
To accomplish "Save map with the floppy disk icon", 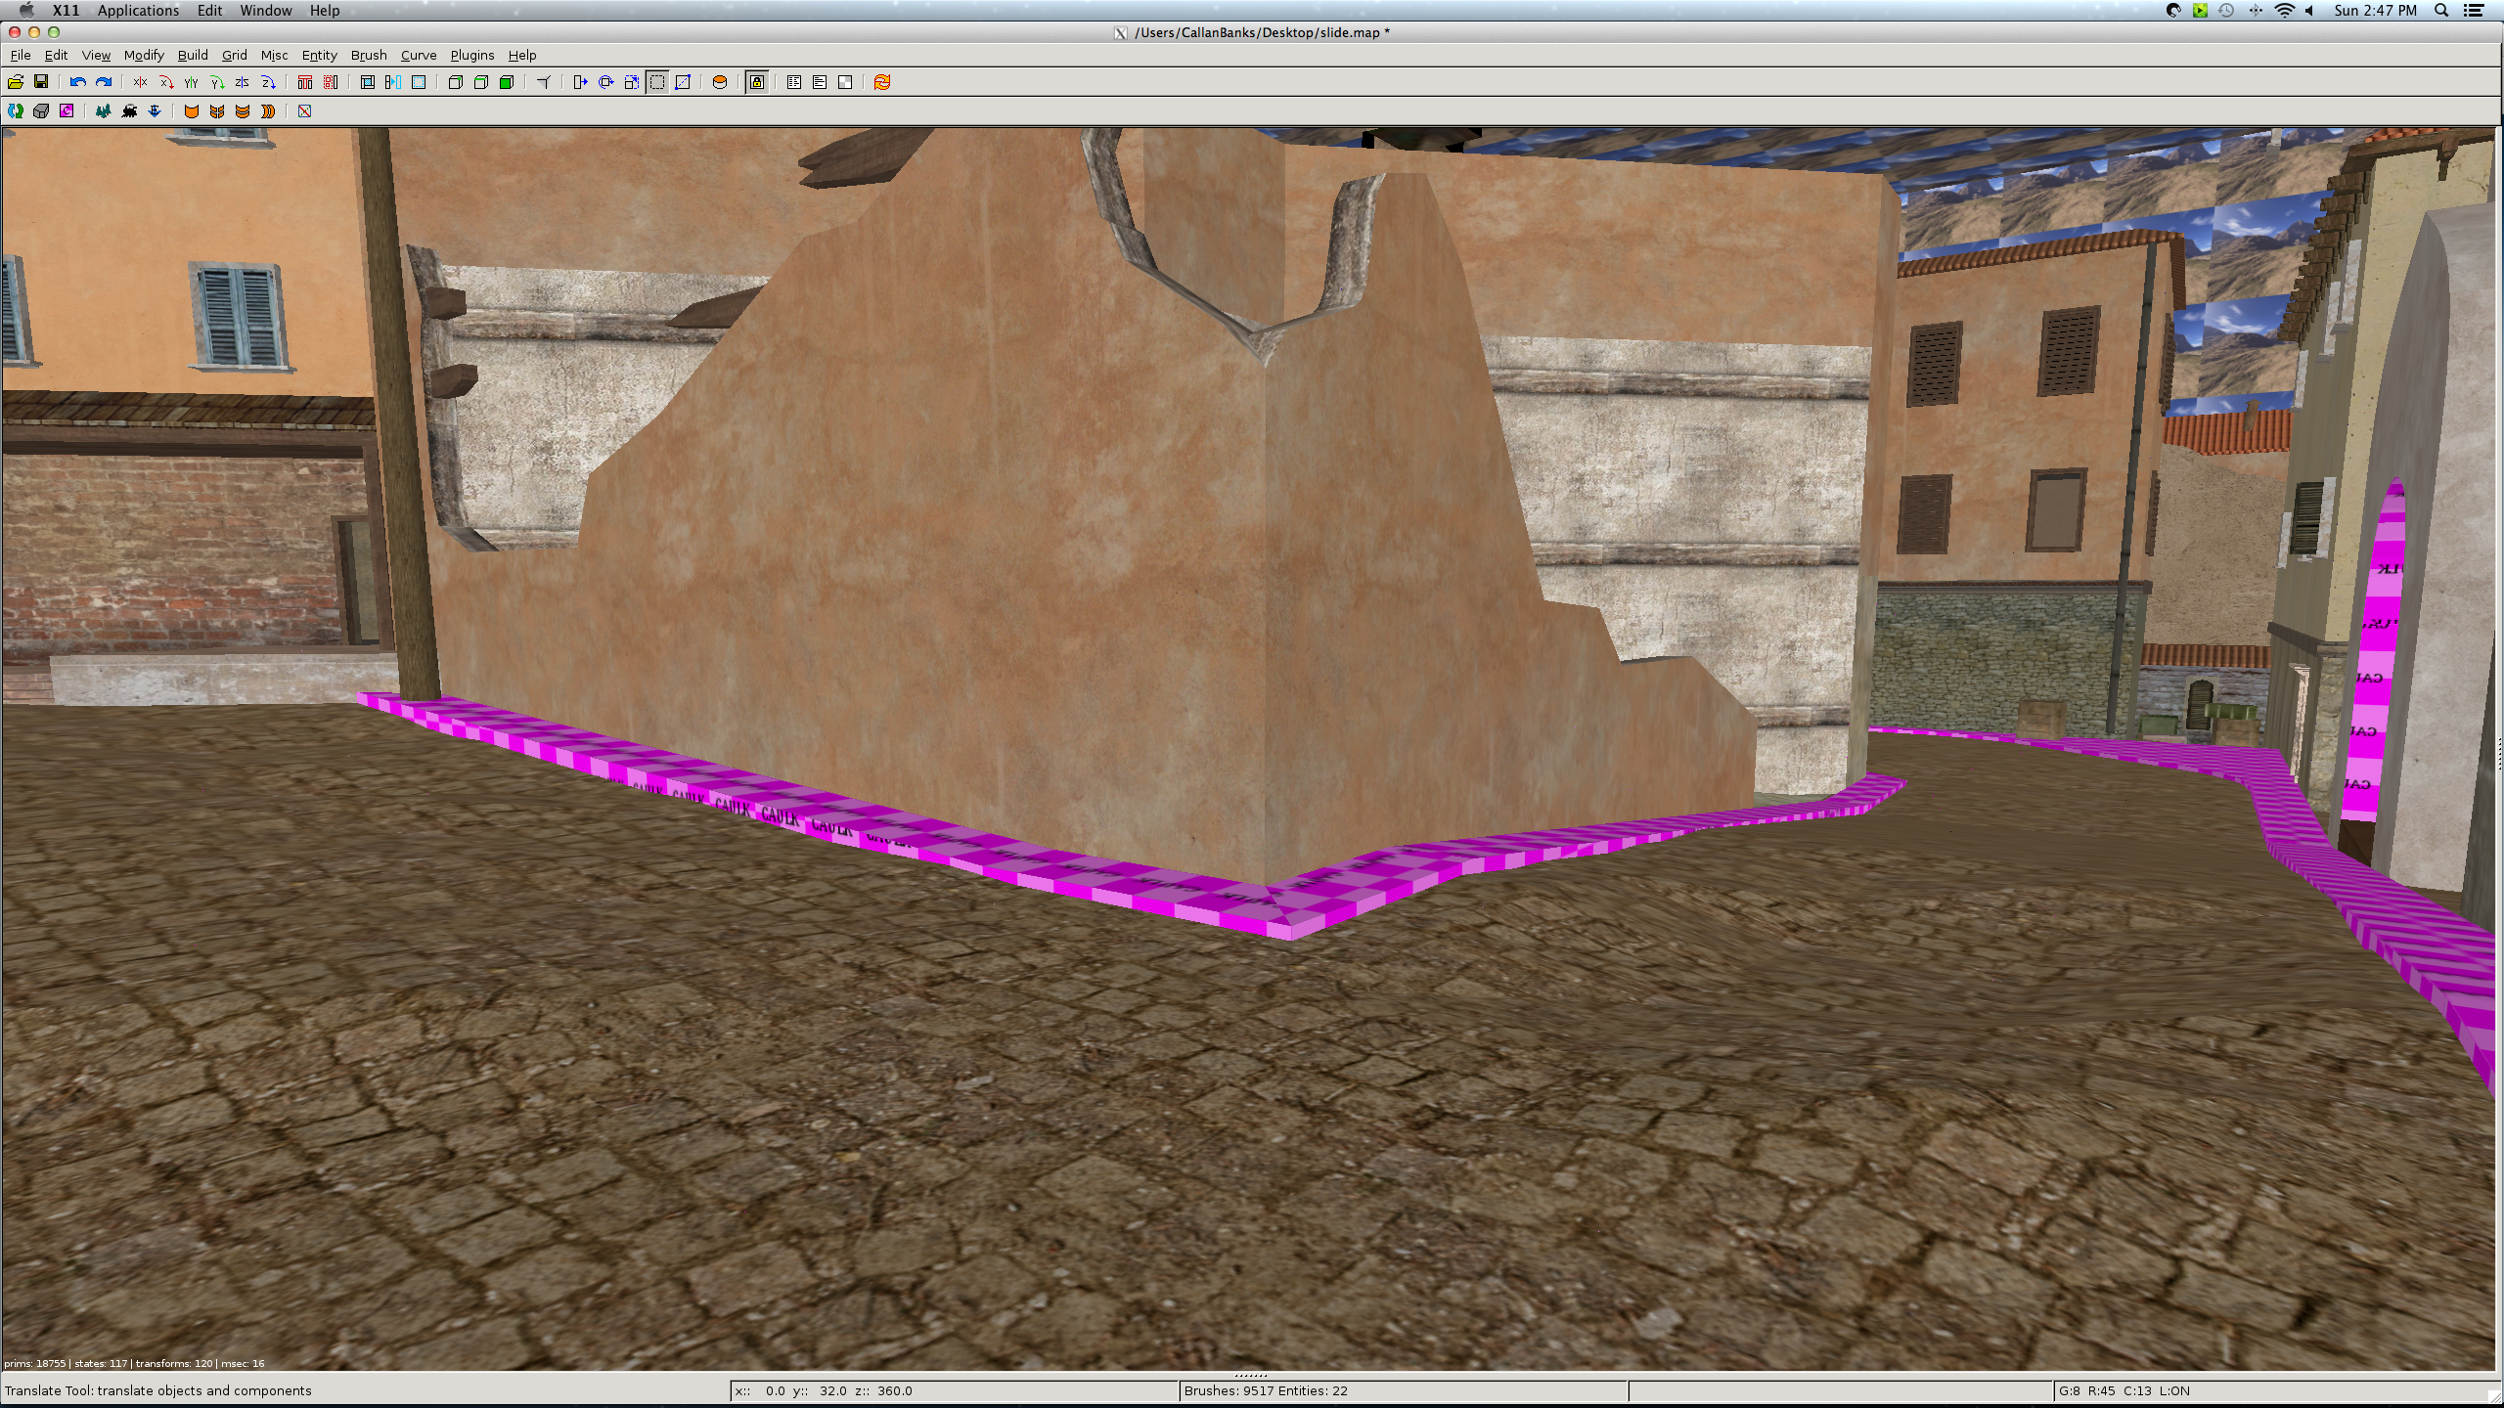I will pos(41,82).
